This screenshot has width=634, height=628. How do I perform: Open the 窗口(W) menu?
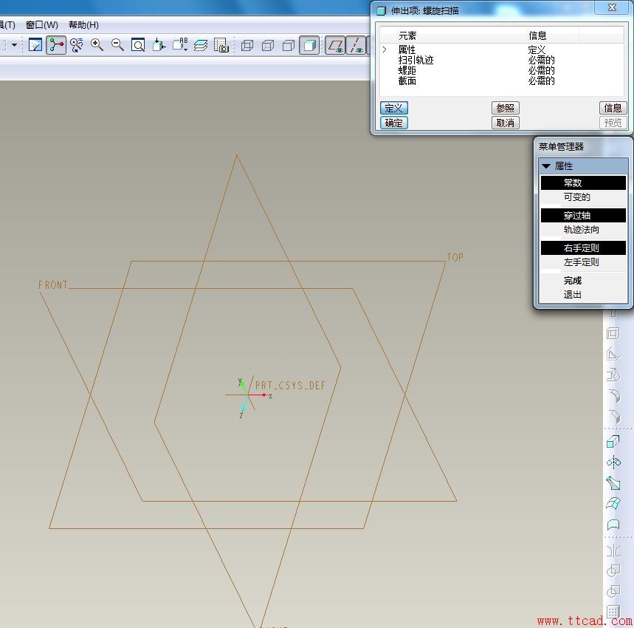click(42, 25)
